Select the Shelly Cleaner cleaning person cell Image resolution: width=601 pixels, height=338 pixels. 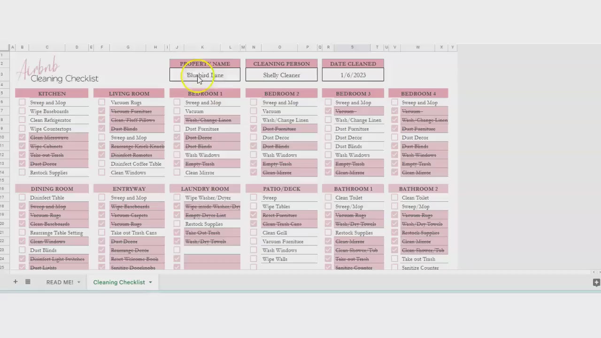point(281,75)
